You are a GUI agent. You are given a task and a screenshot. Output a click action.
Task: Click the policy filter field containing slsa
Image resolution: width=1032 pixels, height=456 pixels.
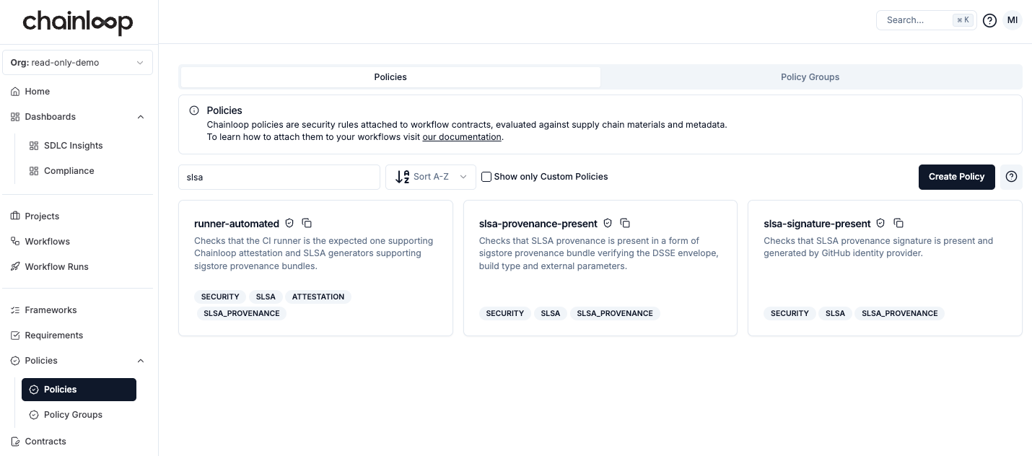(279, 177)
